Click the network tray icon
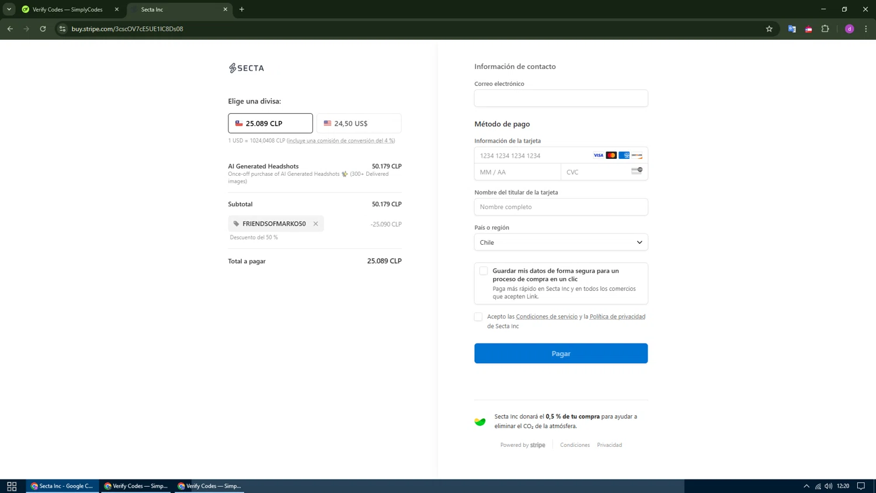 (x=818, y=486)
